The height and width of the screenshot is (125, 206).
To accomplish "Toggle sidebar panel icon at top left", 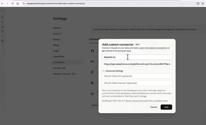I will pos(2,11).
